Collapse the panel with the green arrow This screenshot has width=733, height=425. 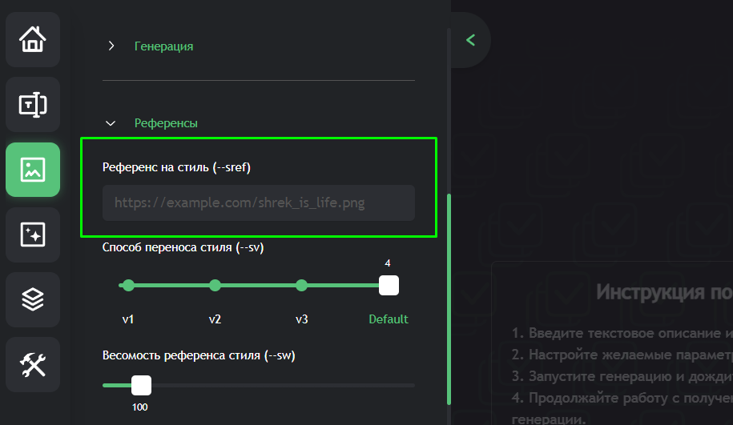click(471, 40)
